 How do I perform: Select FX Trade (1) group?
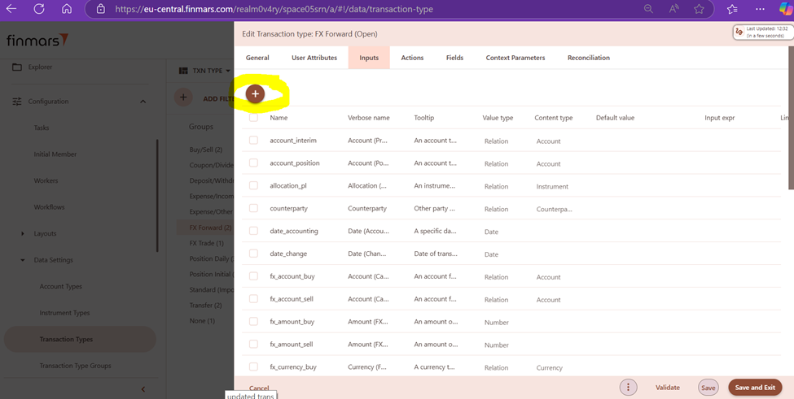click(207, 244)
